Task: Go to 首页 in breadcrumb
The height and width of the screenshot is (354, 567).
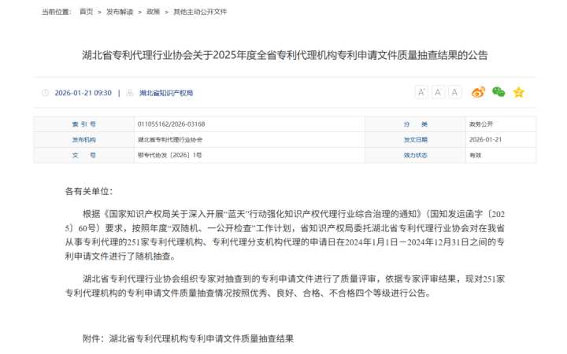Action: 86,12
